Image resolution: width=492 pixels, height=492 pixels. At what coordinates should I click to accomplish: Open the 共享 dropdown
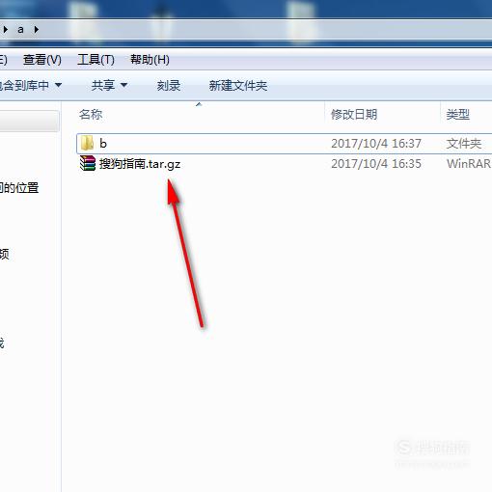[109, 86]
